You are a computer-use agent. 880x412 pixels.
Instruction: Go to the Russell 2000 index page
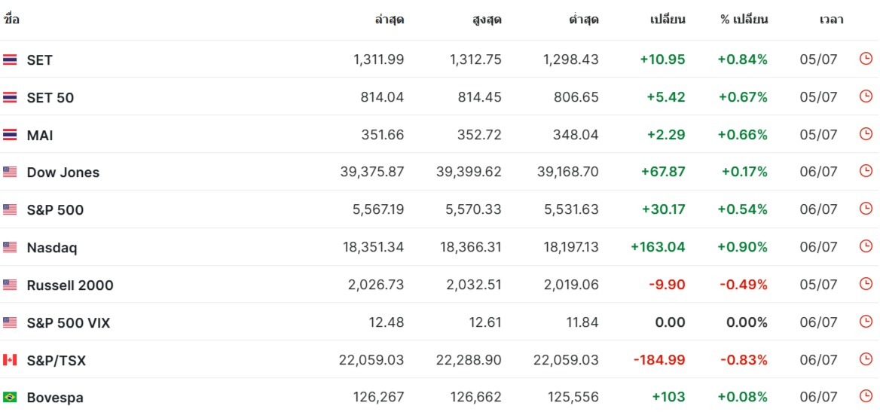(70, 285)
